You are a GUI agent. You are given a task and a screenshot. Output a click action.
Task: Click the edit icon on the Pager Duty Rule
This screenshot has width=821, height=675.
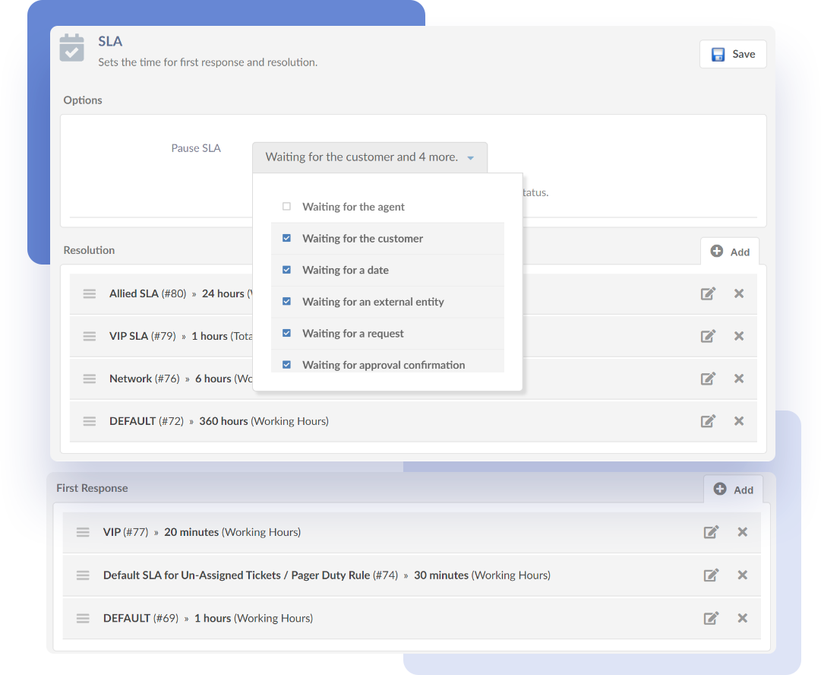[712, 575]
